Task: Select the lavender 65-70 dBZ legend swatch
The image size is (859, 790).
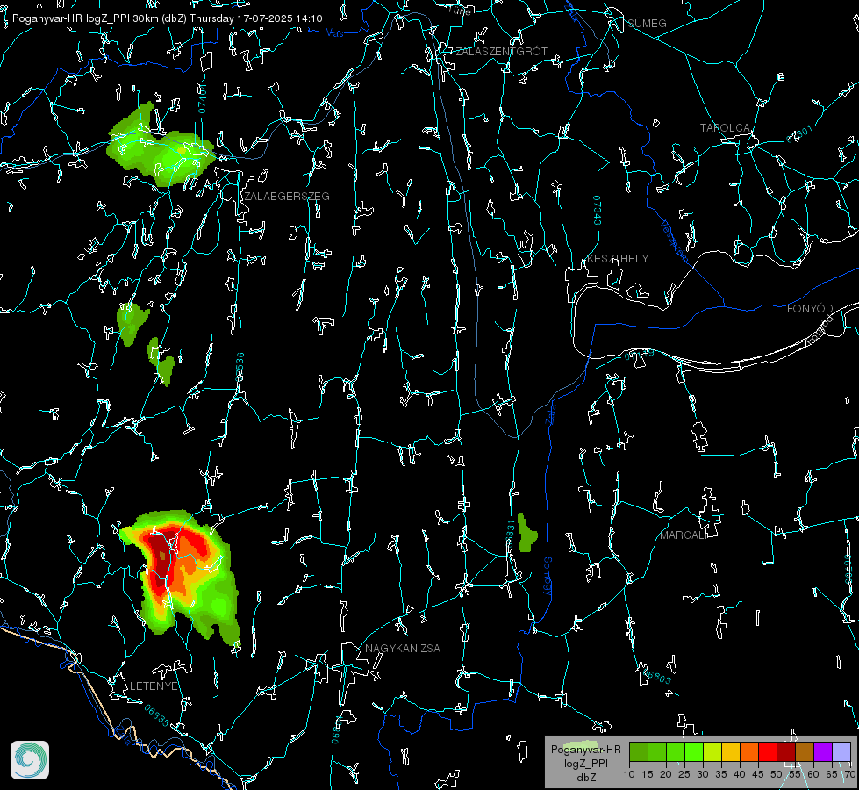Action: (x=841, y=751)
